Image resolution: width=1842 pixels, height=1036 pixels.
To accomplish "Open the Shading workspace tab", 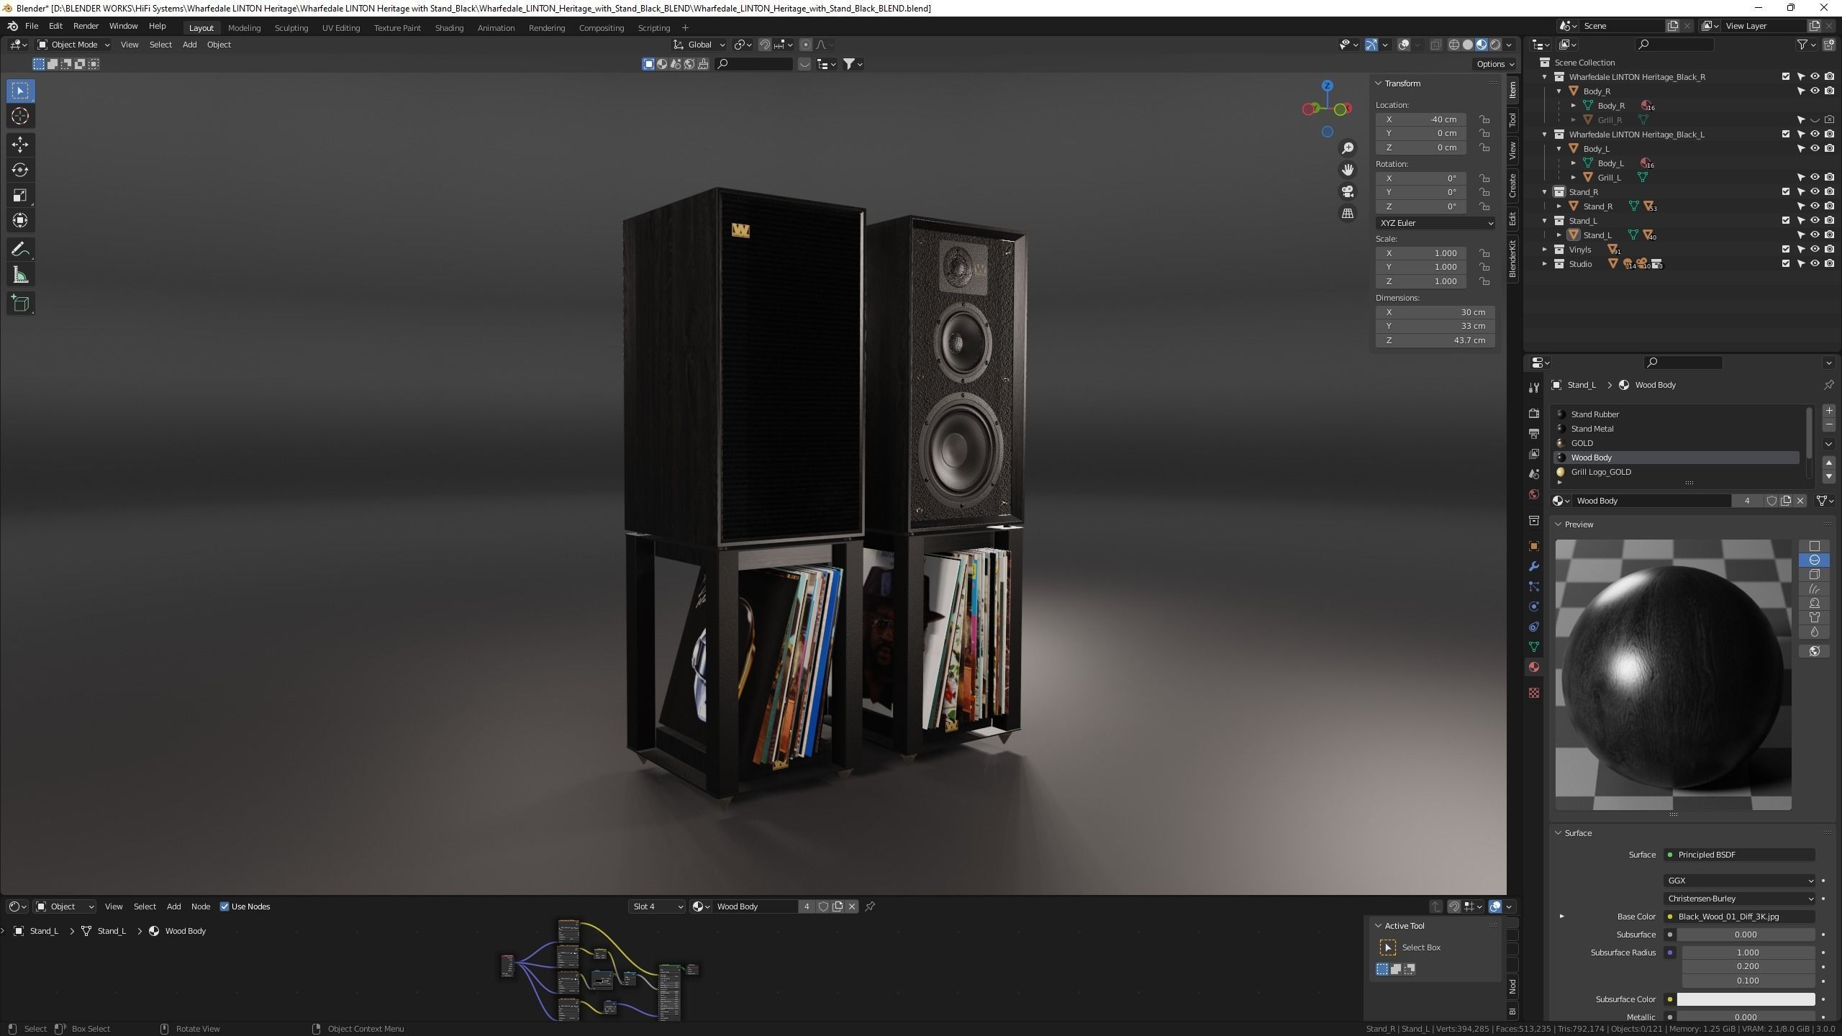I will tap(449, 27).
